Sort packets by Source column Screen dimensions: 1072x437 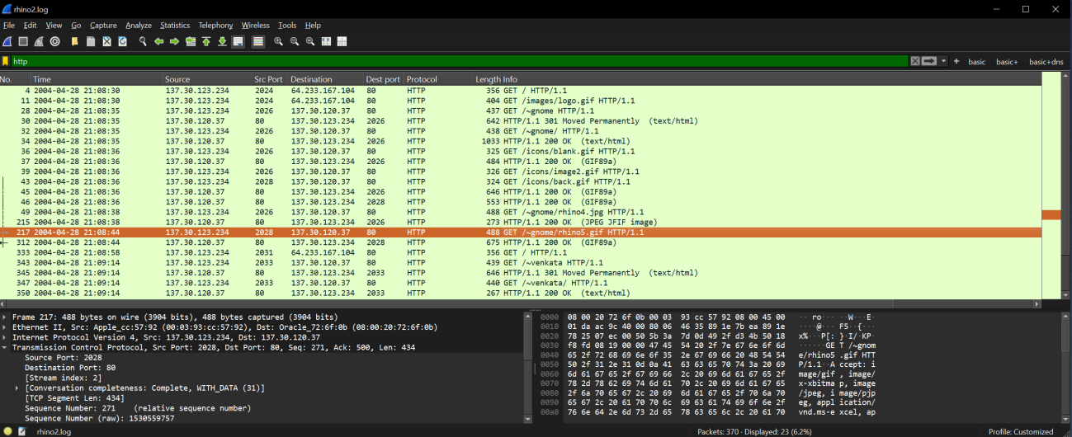(x=207, y=79)
